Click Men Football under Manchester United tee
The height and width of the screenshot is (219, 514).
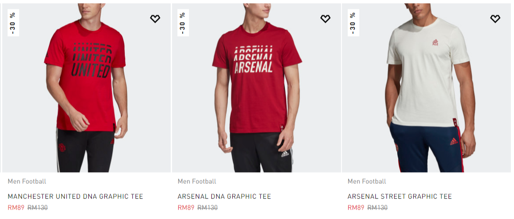(27, 181)
